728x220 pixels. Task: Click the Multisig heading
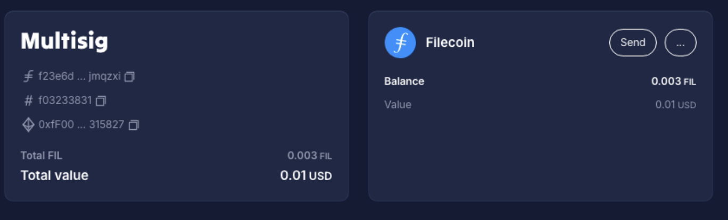click(x=64, y=41)
